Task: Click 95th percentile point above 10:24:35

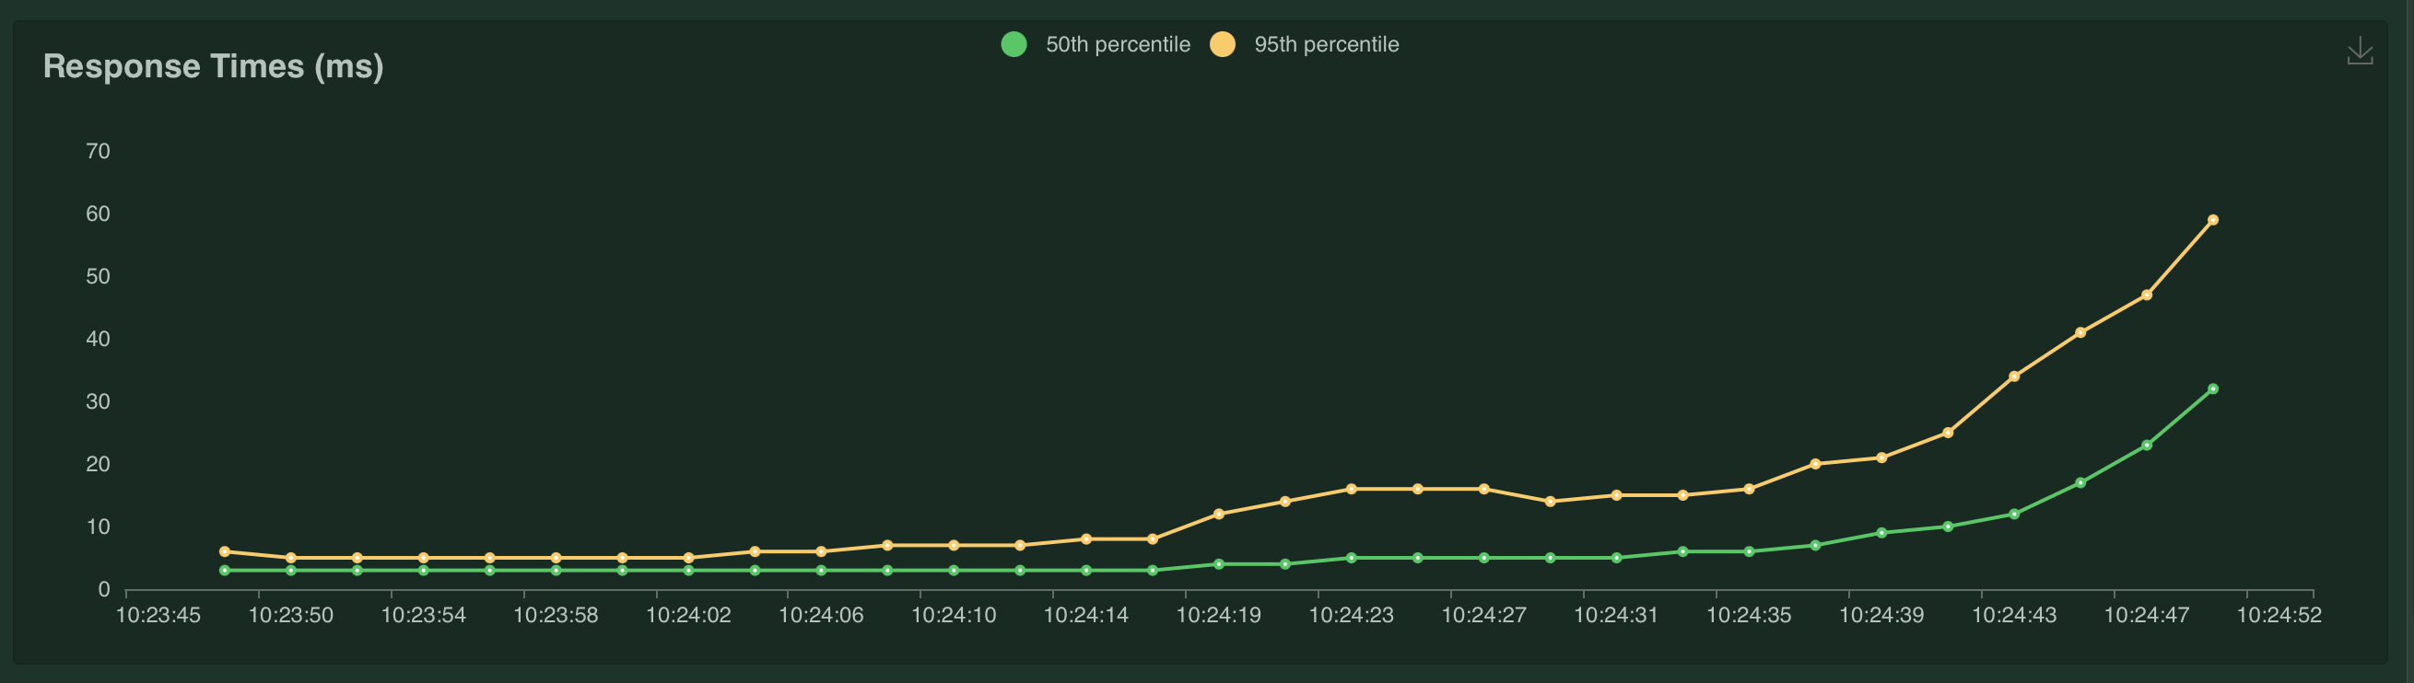Action: click(x=1749, y=490)
